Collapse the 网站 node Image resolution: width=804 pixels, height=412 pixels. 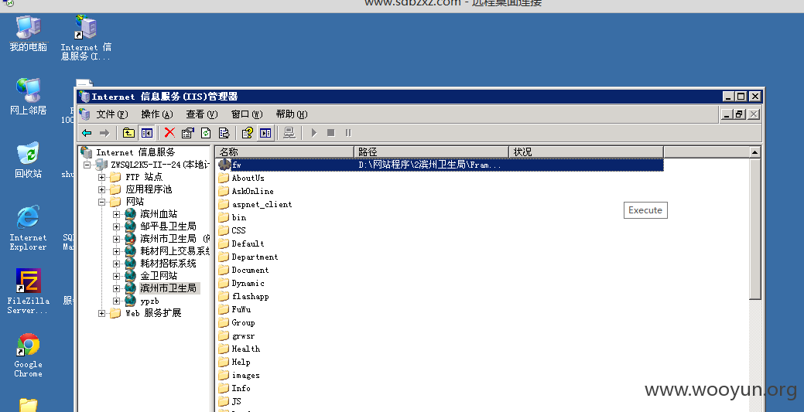101,202
